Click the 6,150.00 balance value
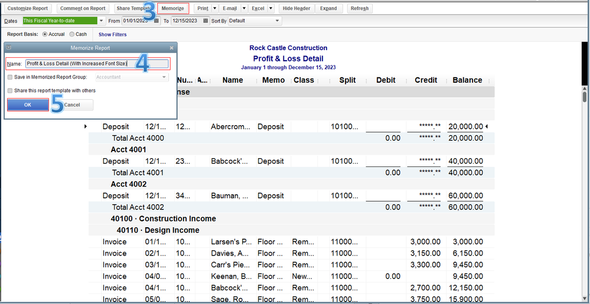The image size is (590, 304). click(x=468, y=253)
